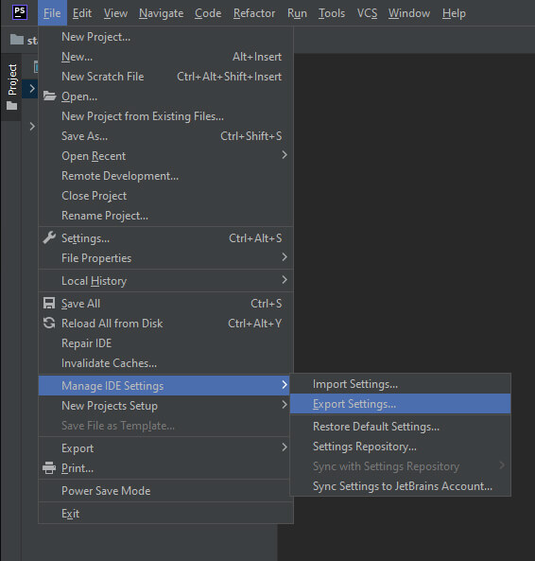Select Rename Project...
This screenshot has width=535, height=561.
click(x=165, y=216)
